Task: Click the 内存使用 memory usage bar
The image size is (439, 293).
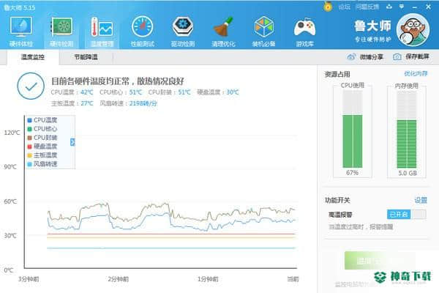Action: point(407,129)
